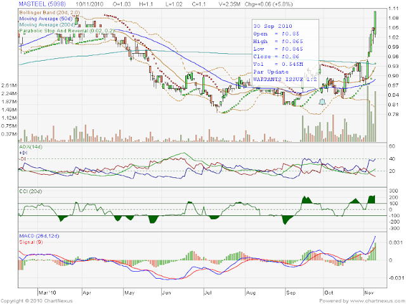Click the Jul label on the time axis

coord(208,293)
